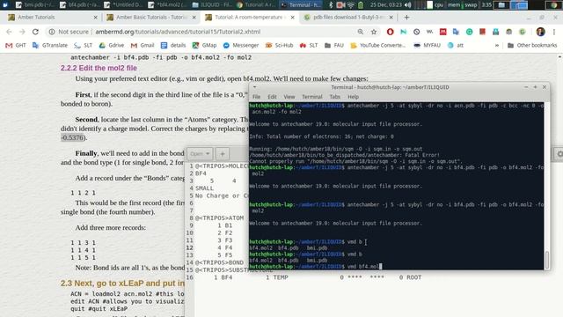Open the Gmail bookmark
Image resolution: width=563 pixels, height=317 pixels.
tap(143, 45)
